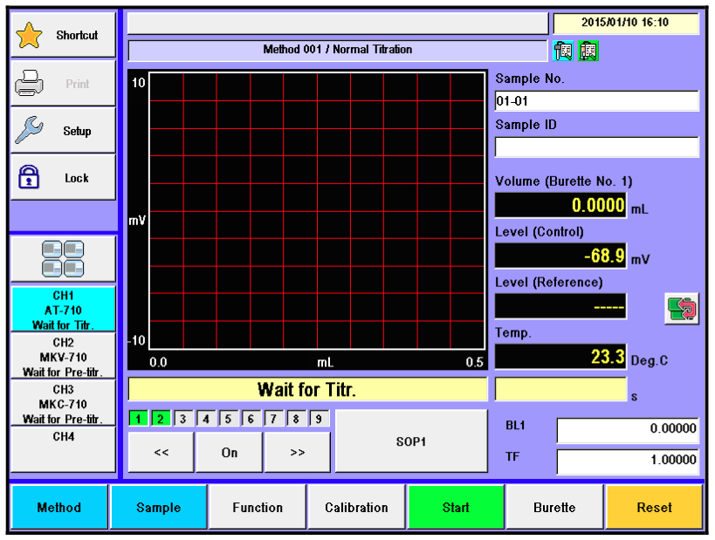Open the Method menu
Viewport: 715px width, 540px height.
pos(59,508)
